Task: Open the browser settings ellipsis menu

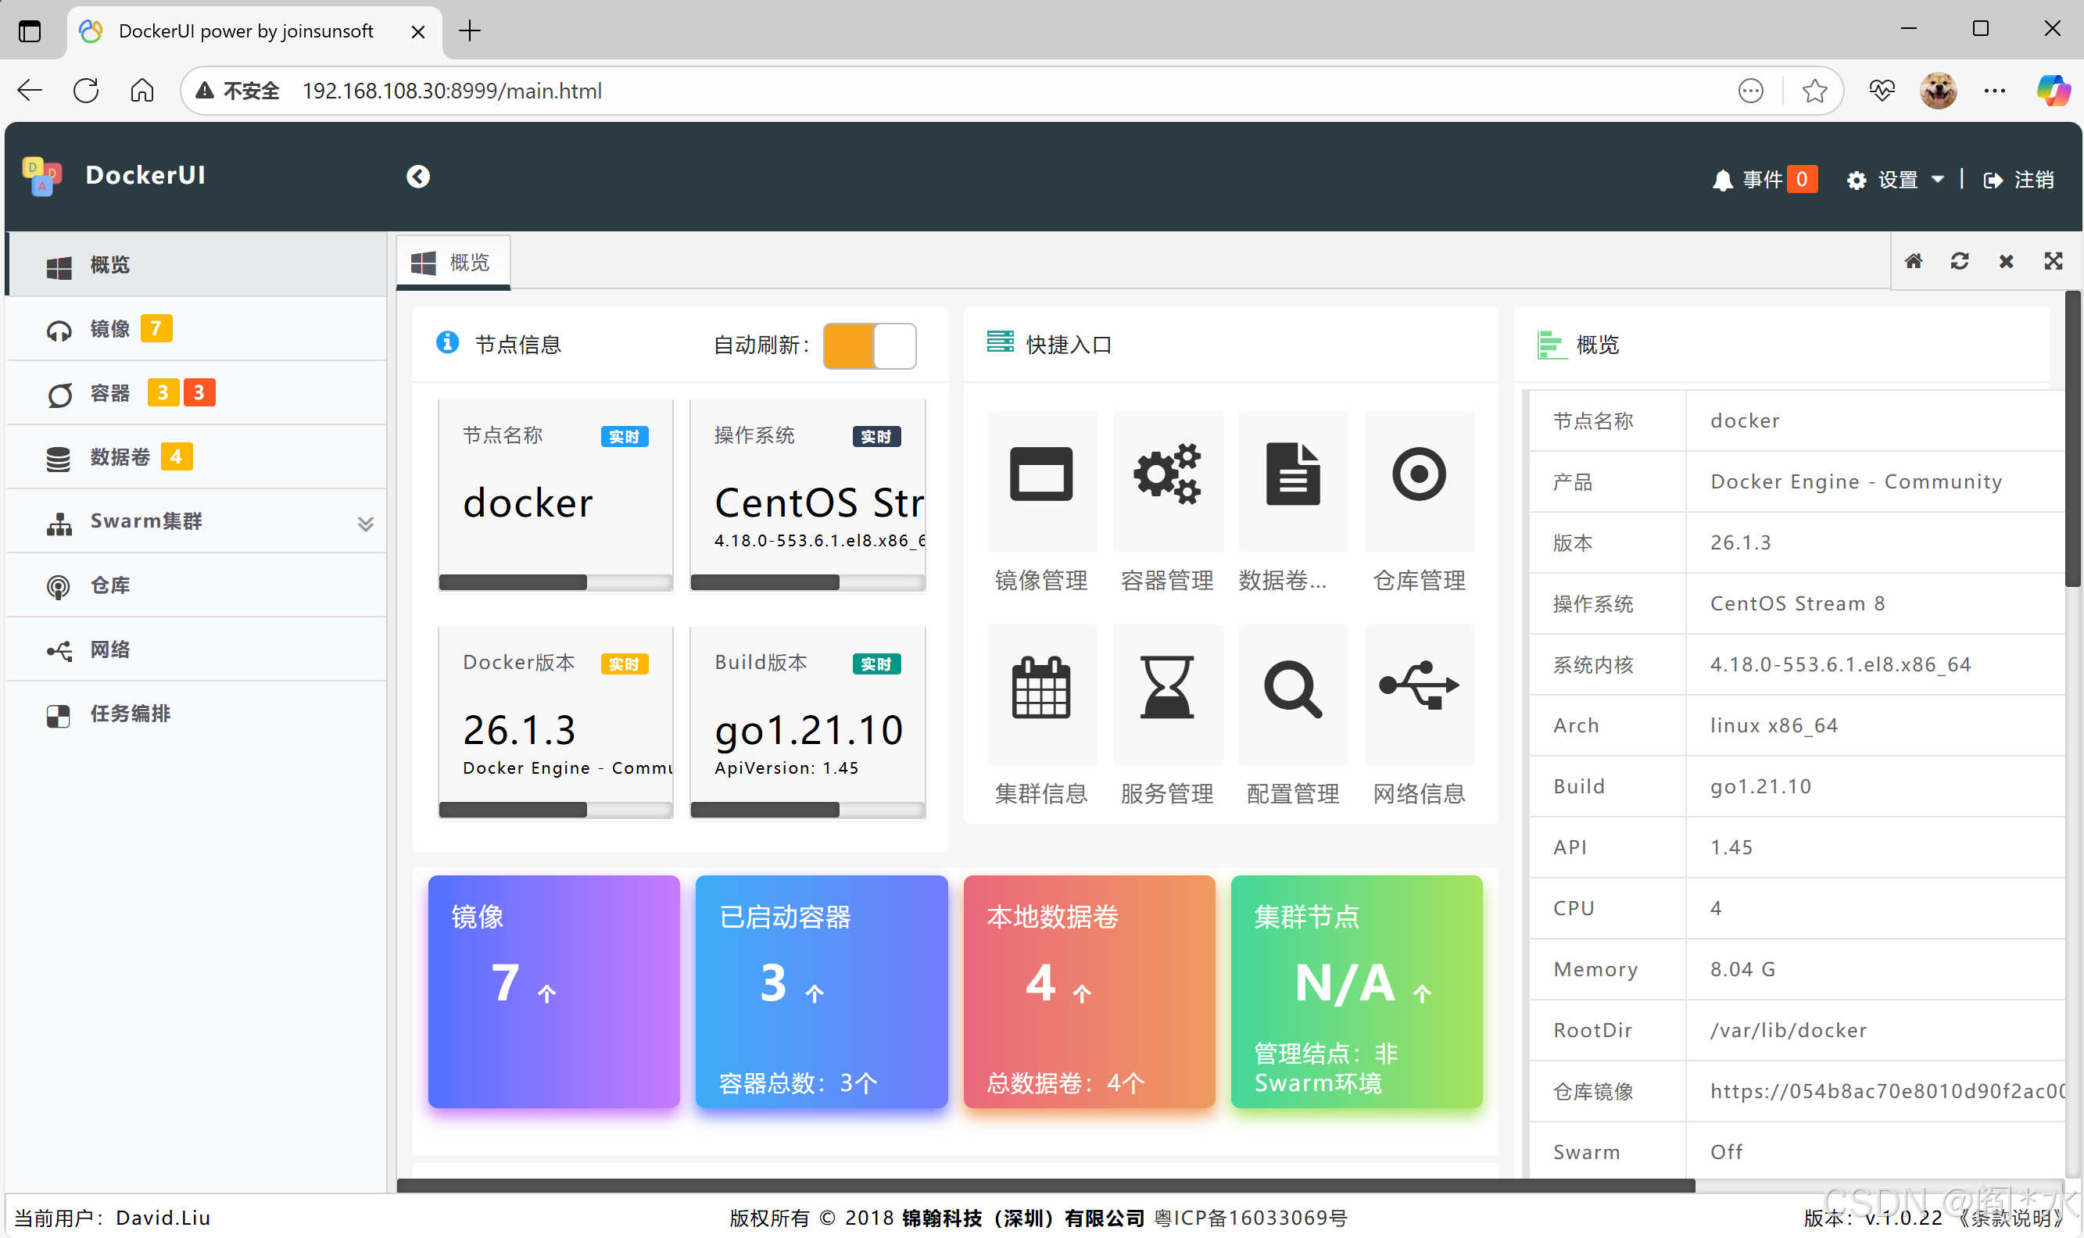Action: (x=1994, y=91)
